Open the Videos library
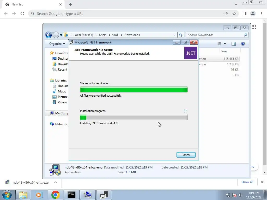The height and width of the screenshot is (200, 267). tap(60, 102)
